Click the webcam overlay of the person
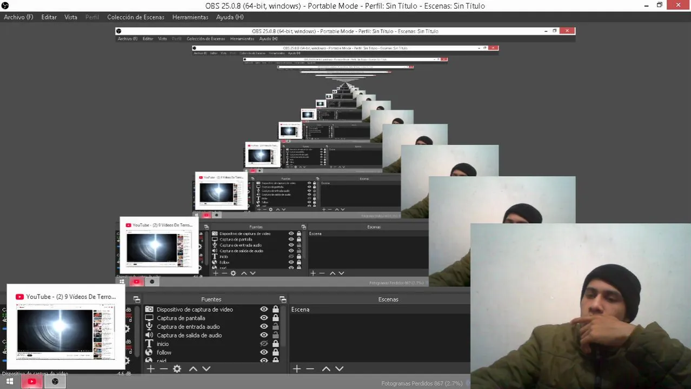This screenshot has width=691, height=389. click(x=580, y=306)
